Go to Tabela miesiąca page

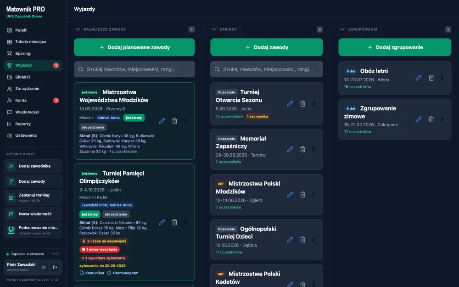pyautogui.click(x=33, y=42)
